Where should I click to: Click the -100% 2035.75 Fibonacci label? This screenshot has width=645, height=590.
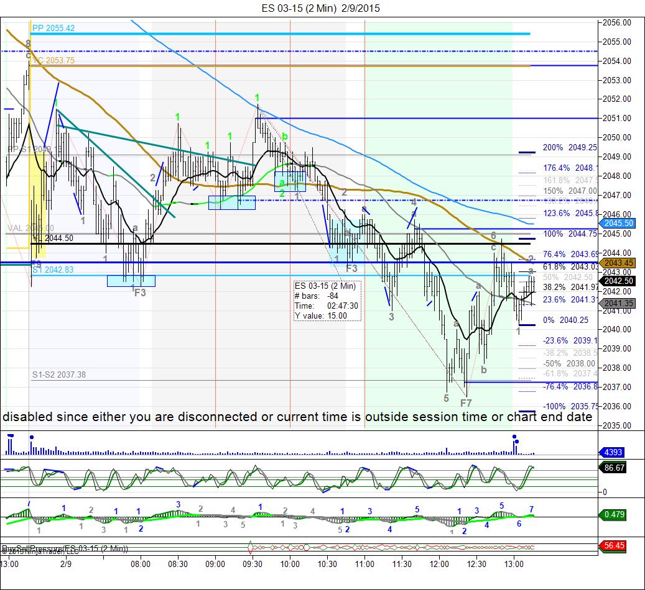(x=570, y=406)
